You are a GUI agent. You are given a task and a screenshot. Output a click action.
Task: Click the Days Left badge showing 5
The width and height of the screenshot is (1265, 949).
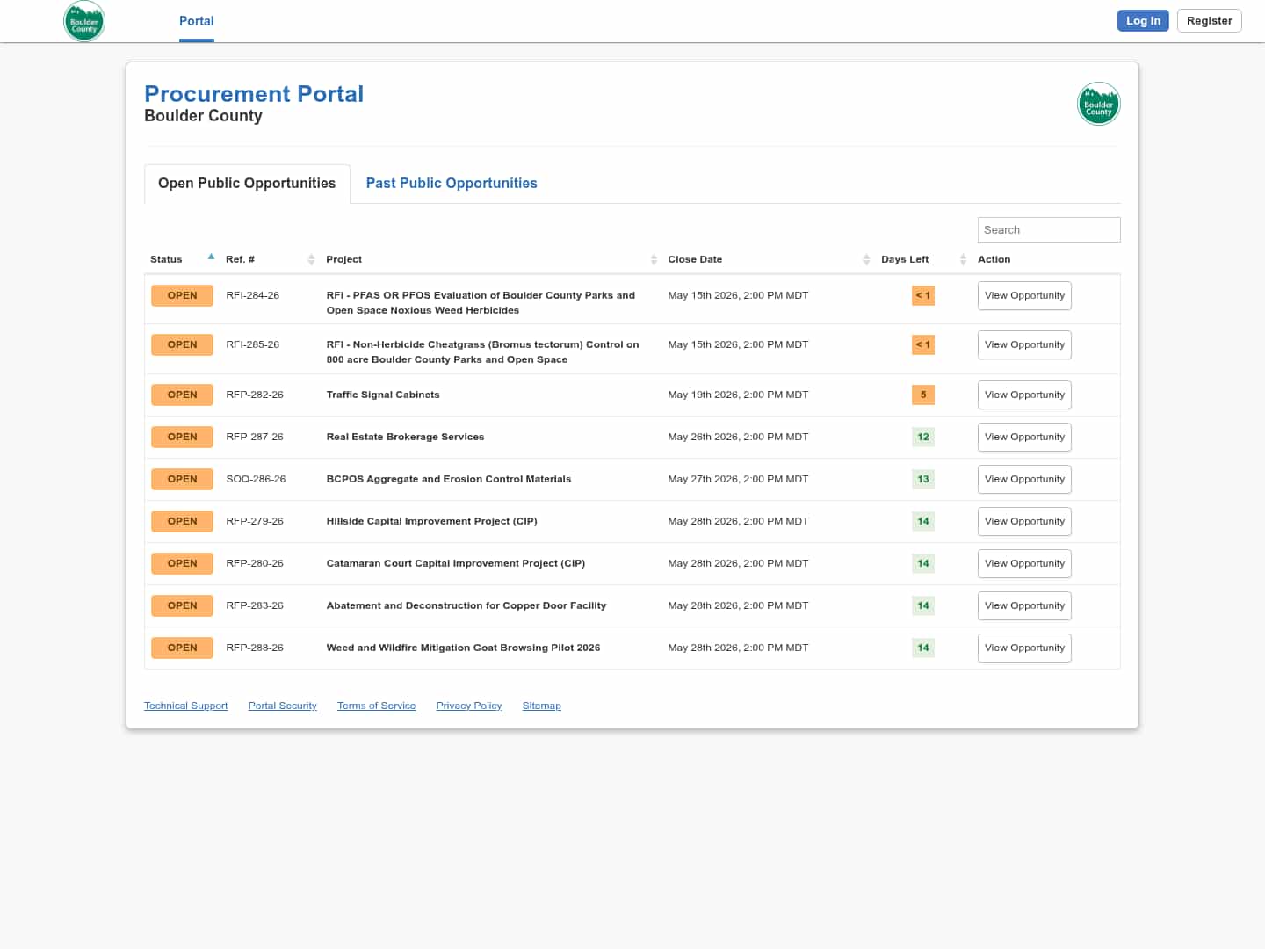pos(923,395)
